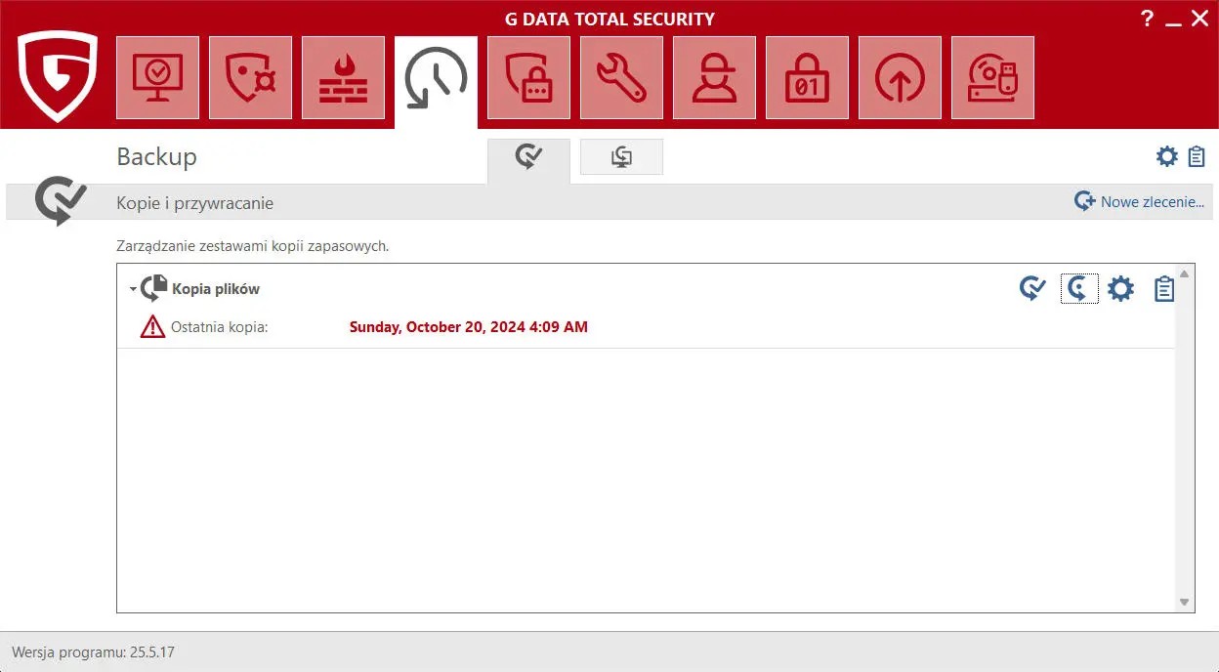Click the G DATA shield logo
This screenshot has width=1219, height=672.
58,75
